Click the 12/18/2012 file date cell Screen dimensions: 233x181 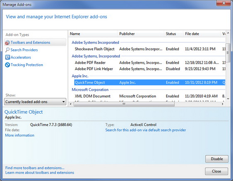pyautogui.click(x=202, y=63)
